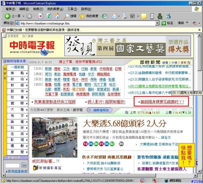
Task: Click the vertical scrollbar down arrow
Action: (x=200, y=171)
